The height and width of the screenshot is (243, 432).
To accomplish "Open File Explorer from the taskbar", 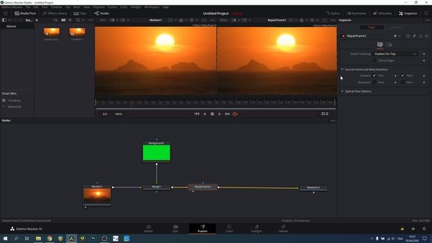I will tap(38, 238).
